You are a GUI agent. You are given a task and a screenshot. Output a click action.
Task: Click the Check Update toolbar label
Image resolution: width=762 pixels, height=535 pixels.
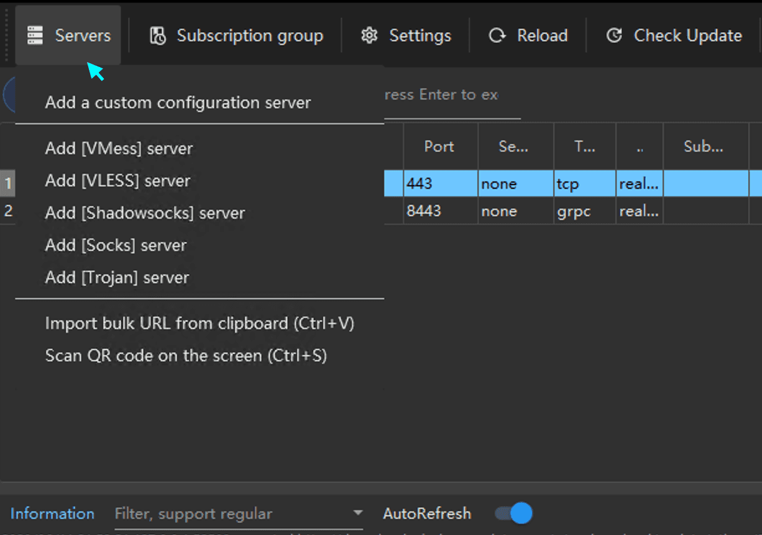point(688,36)
